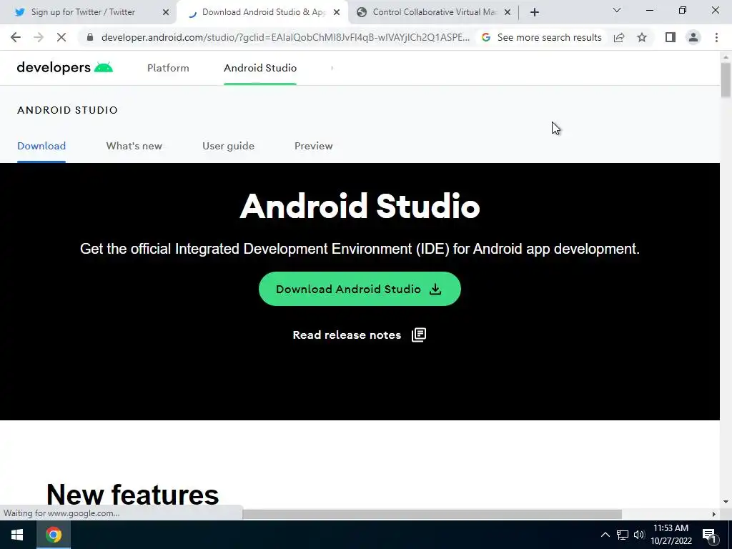Click the New features heading
732x549 pixels.
(x=132, y=495)
